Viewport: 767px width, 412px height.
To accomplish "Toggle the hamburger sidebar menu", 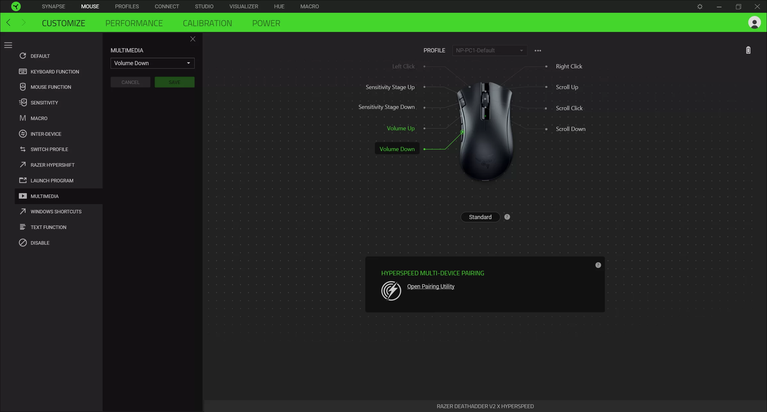I will click(8, 45).
